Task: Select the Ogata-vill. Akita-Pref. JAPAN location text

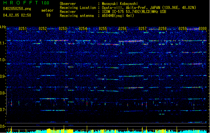Action: tap(149, 8)
